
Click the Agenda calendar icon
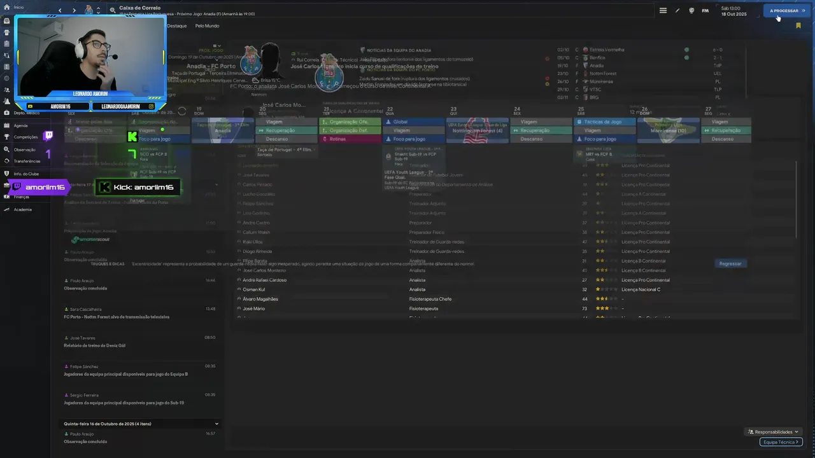tap(6, 125)
